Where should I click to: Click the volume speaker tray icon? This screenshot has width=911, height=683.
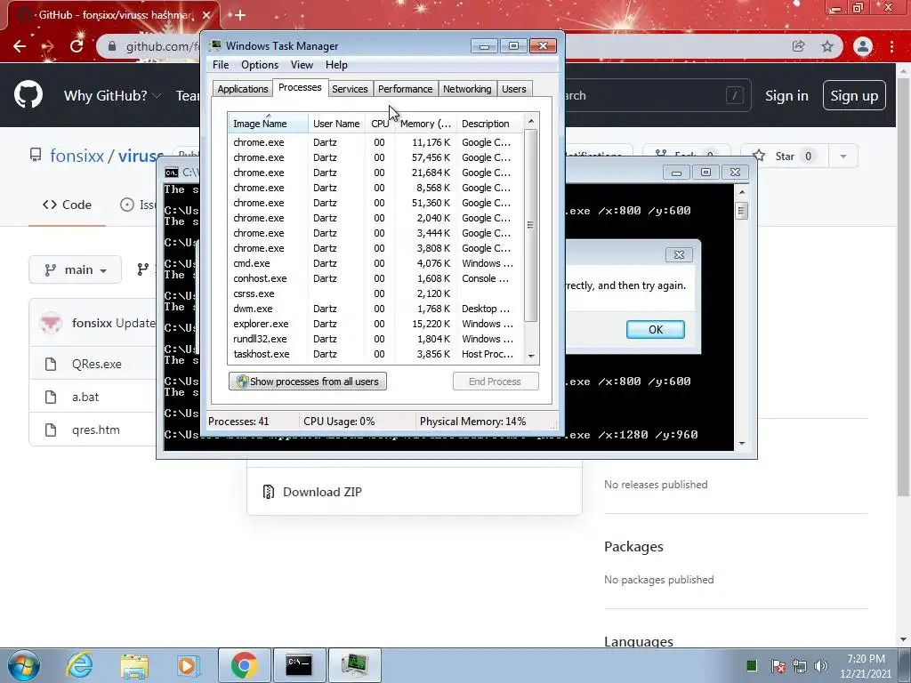(x=821, y=666)
